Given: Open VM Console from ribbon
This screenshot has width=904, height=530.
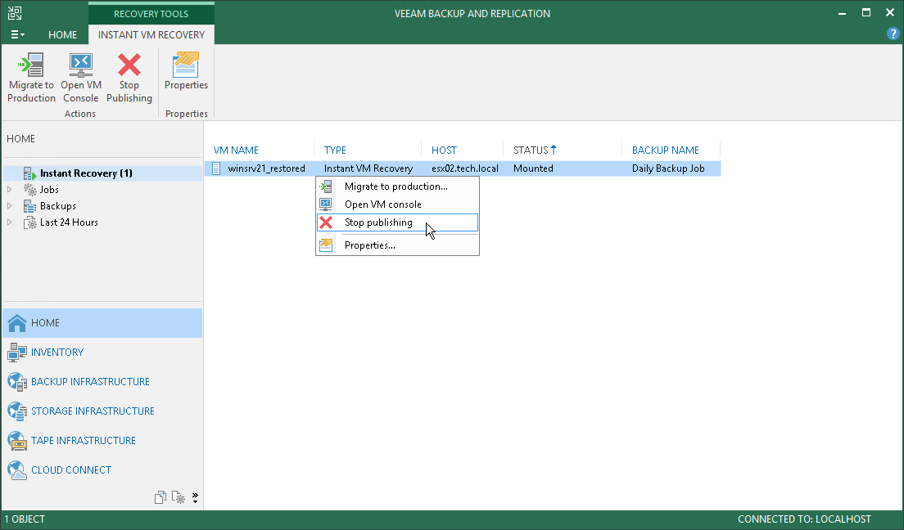Looking at the screenshot, I should (81, 65).
